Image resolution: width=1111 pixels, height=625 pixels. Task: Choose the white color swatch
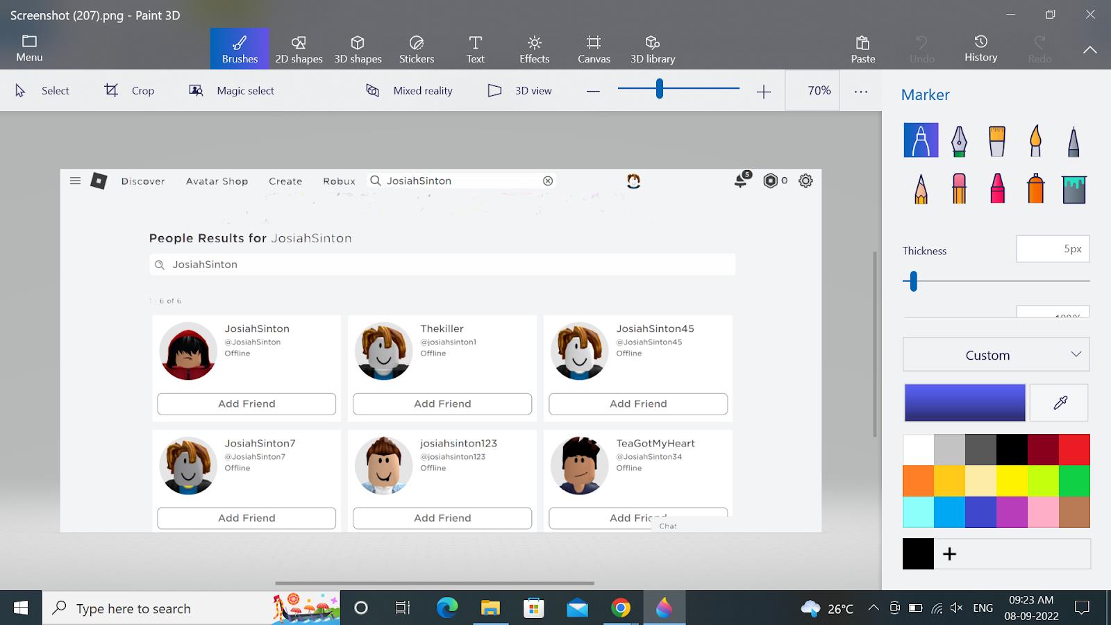click(918, 449)
